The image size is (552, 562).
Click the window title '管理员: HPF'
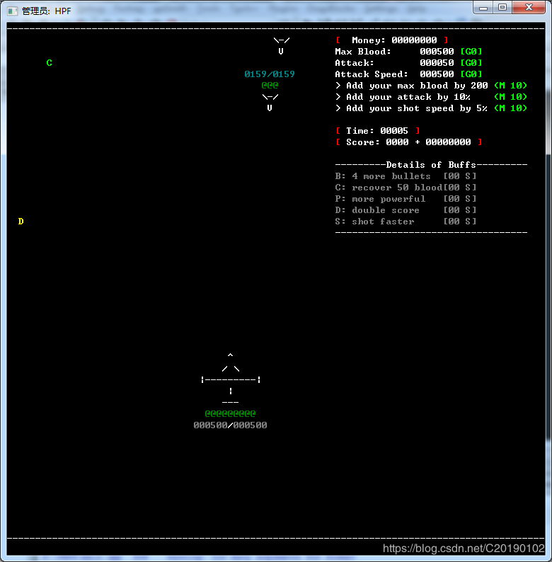click(47, 11)
